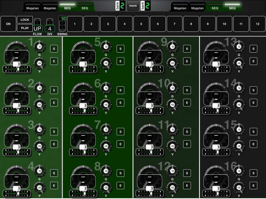Click step 10 V velocity knob
266x199 pixels.
click(x=172, y=105)
